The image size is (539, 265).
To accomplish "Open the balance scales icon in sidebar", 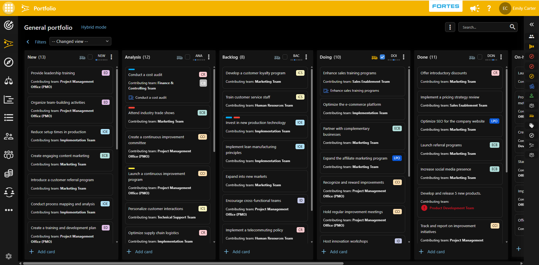I will (9, 81).
